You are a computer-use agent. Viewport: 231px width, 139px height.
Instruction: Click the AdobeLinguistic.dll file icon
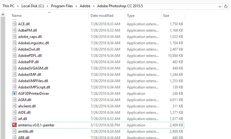[x=14, y=43]
